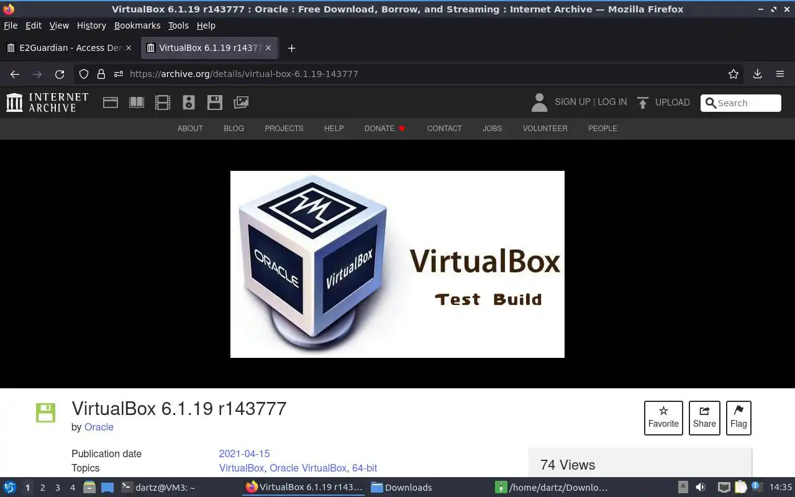Open the VOLUNTEER navigation link
795x497 pixels.
tap(545, 129)
